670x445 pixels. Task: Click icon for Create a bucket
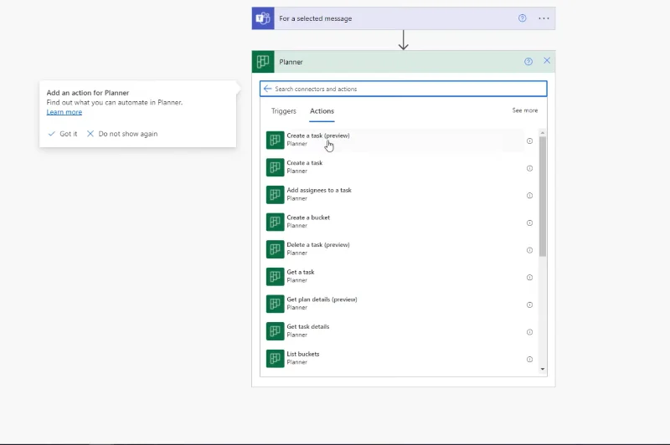[276, 222]
